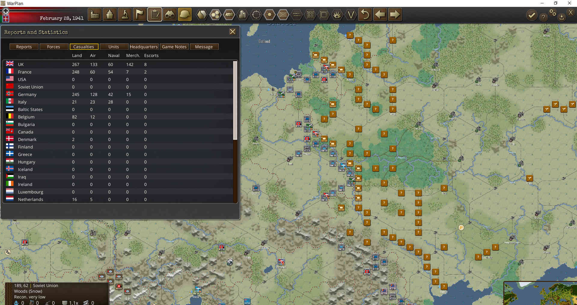Click the checkmark end turn button
577x305 pixels.
[532, 15]
